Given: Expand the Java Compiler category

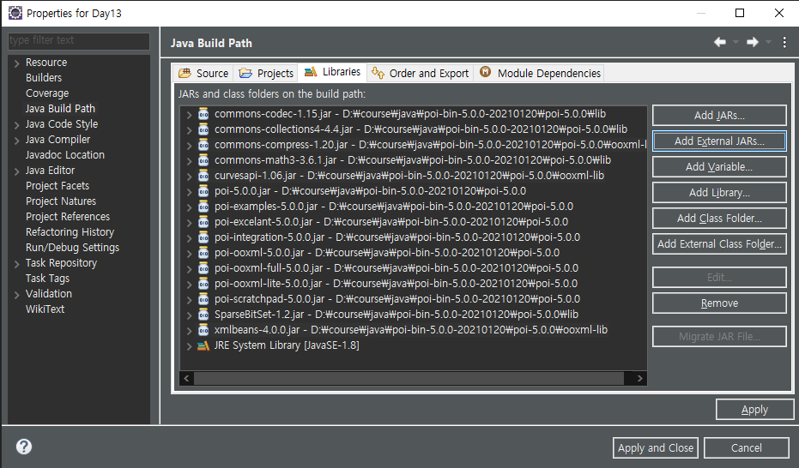Looking at the screenshot, I should [x=17, y=141].
